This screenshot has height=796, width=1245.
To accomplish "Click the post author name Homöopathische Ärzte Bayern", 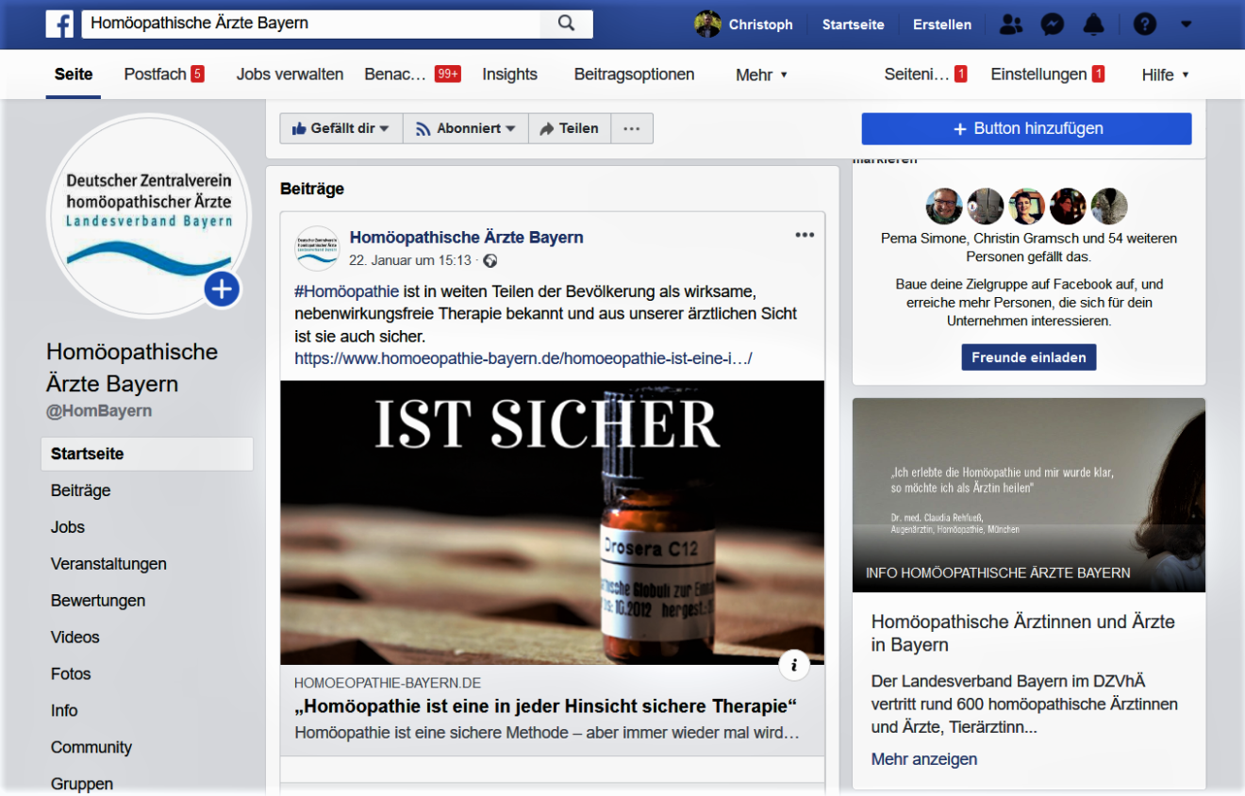I will (466, 238).
